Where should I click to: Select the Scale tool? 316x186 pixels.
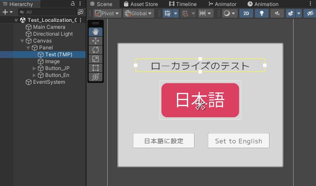pyautogui.click(x=96, y=59)
